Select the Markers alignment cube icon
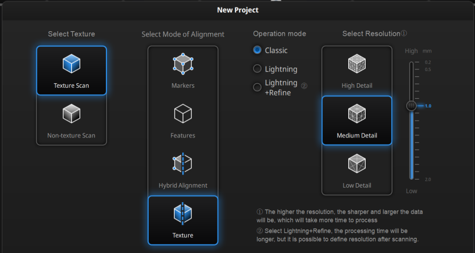Viewport: 475px width, 253px height. (x=183, y=64)
